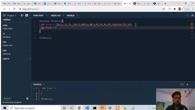Close the script.js editor tab

[77, 16]
